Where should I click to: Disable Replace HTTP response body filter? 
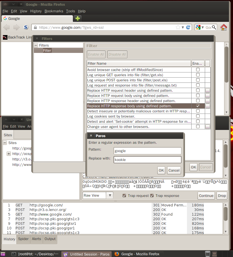(198, 106)
